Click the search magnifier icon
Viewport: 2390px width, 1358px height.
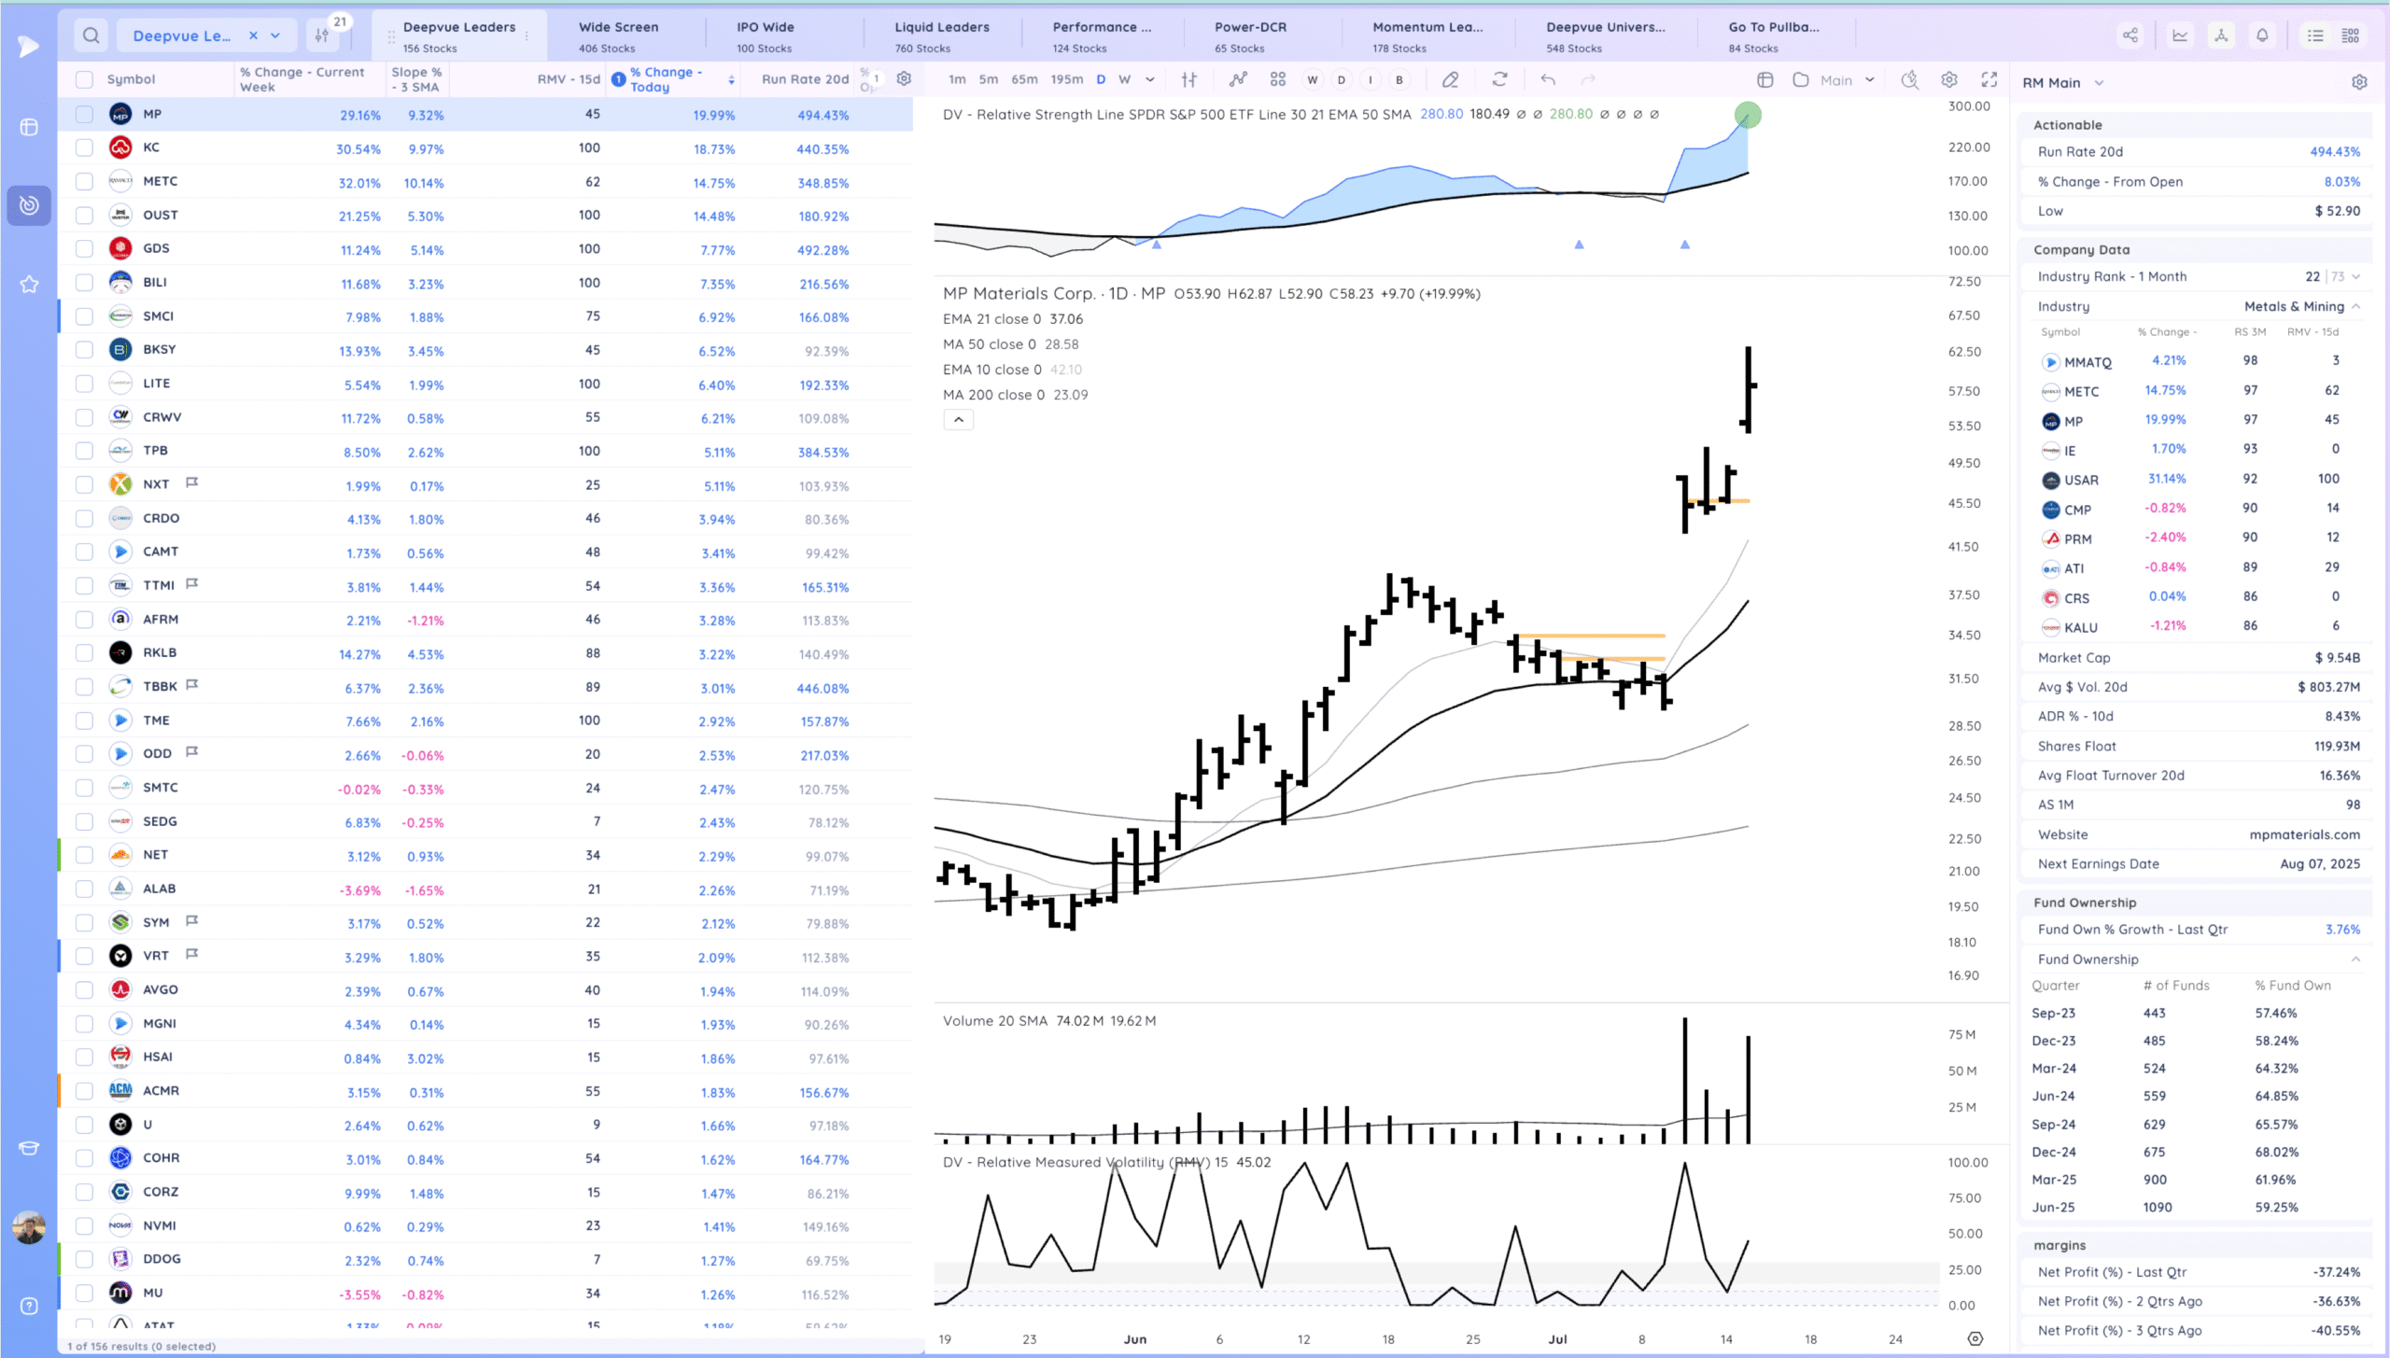coord(91,35)
